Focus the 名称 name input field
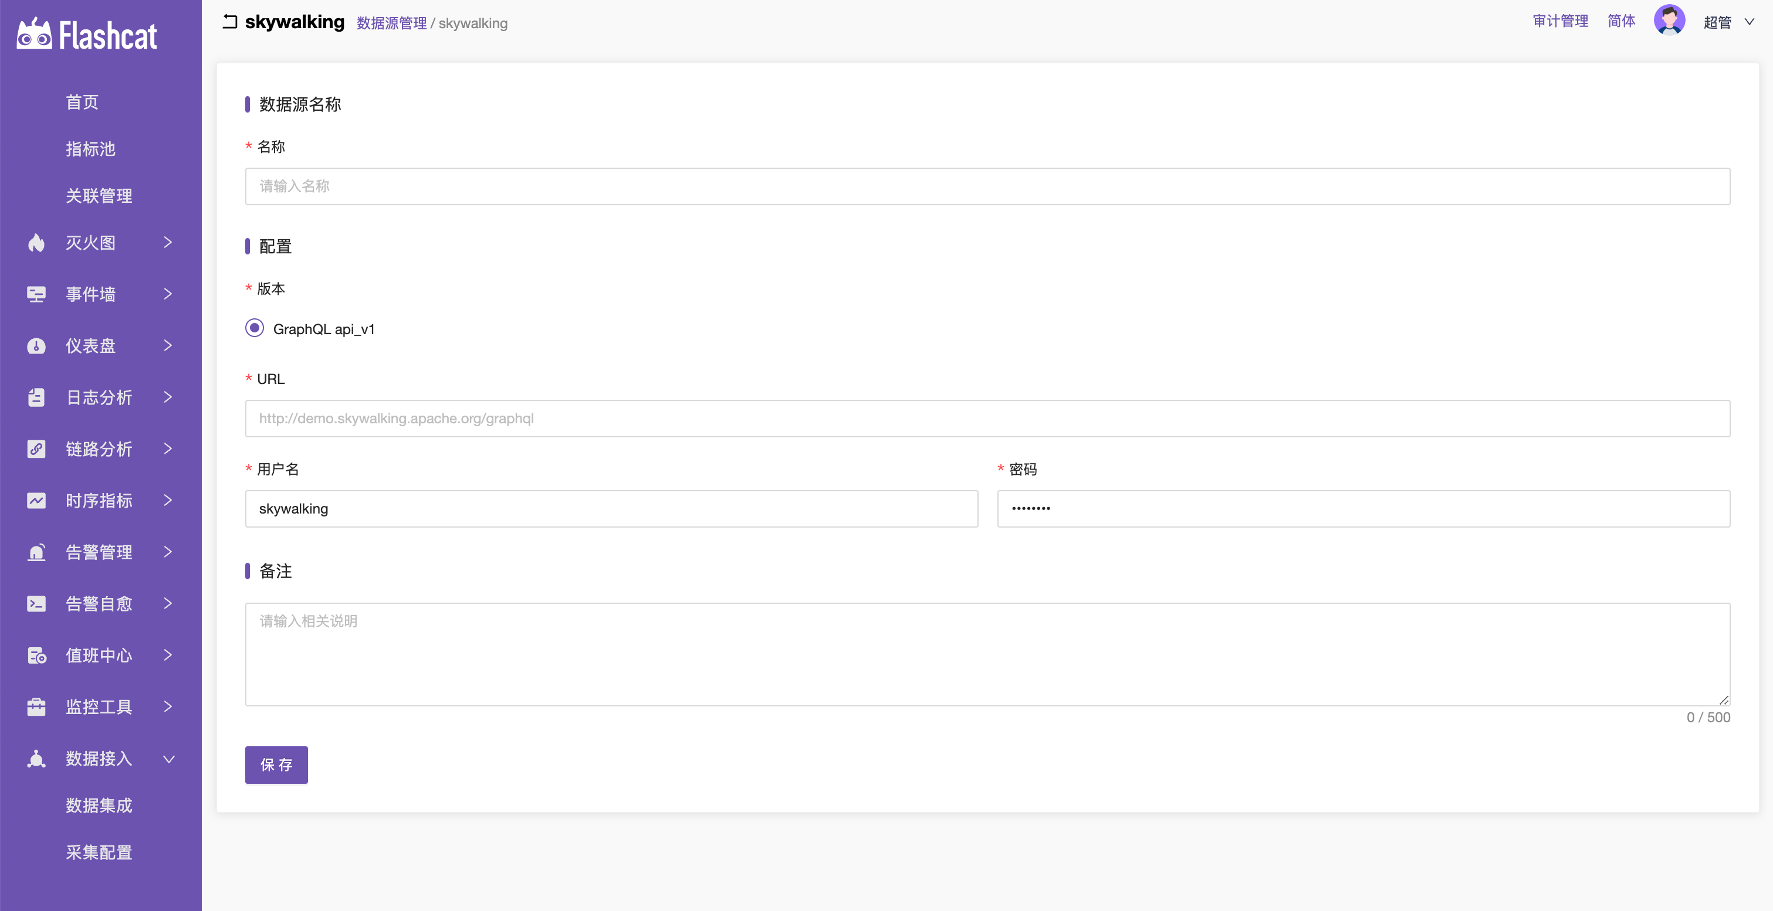Image resolution: width=1773 pixels, height=911 pixels. [x=987, y=186]
